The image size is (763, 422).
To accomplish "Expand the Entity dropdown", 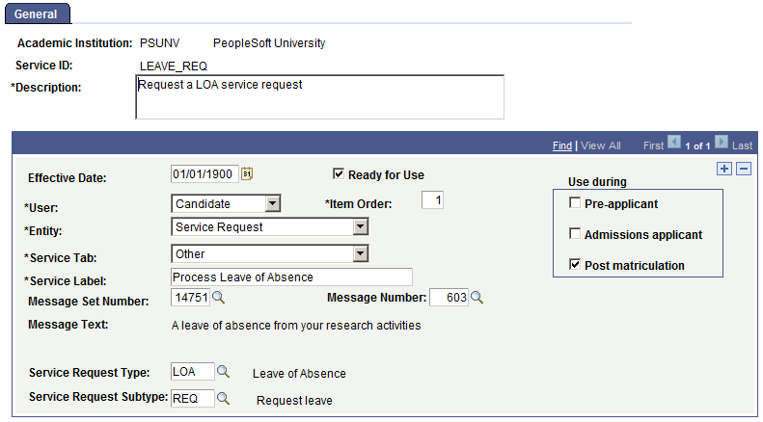I will pyautogui.click(x=360, y=227).
